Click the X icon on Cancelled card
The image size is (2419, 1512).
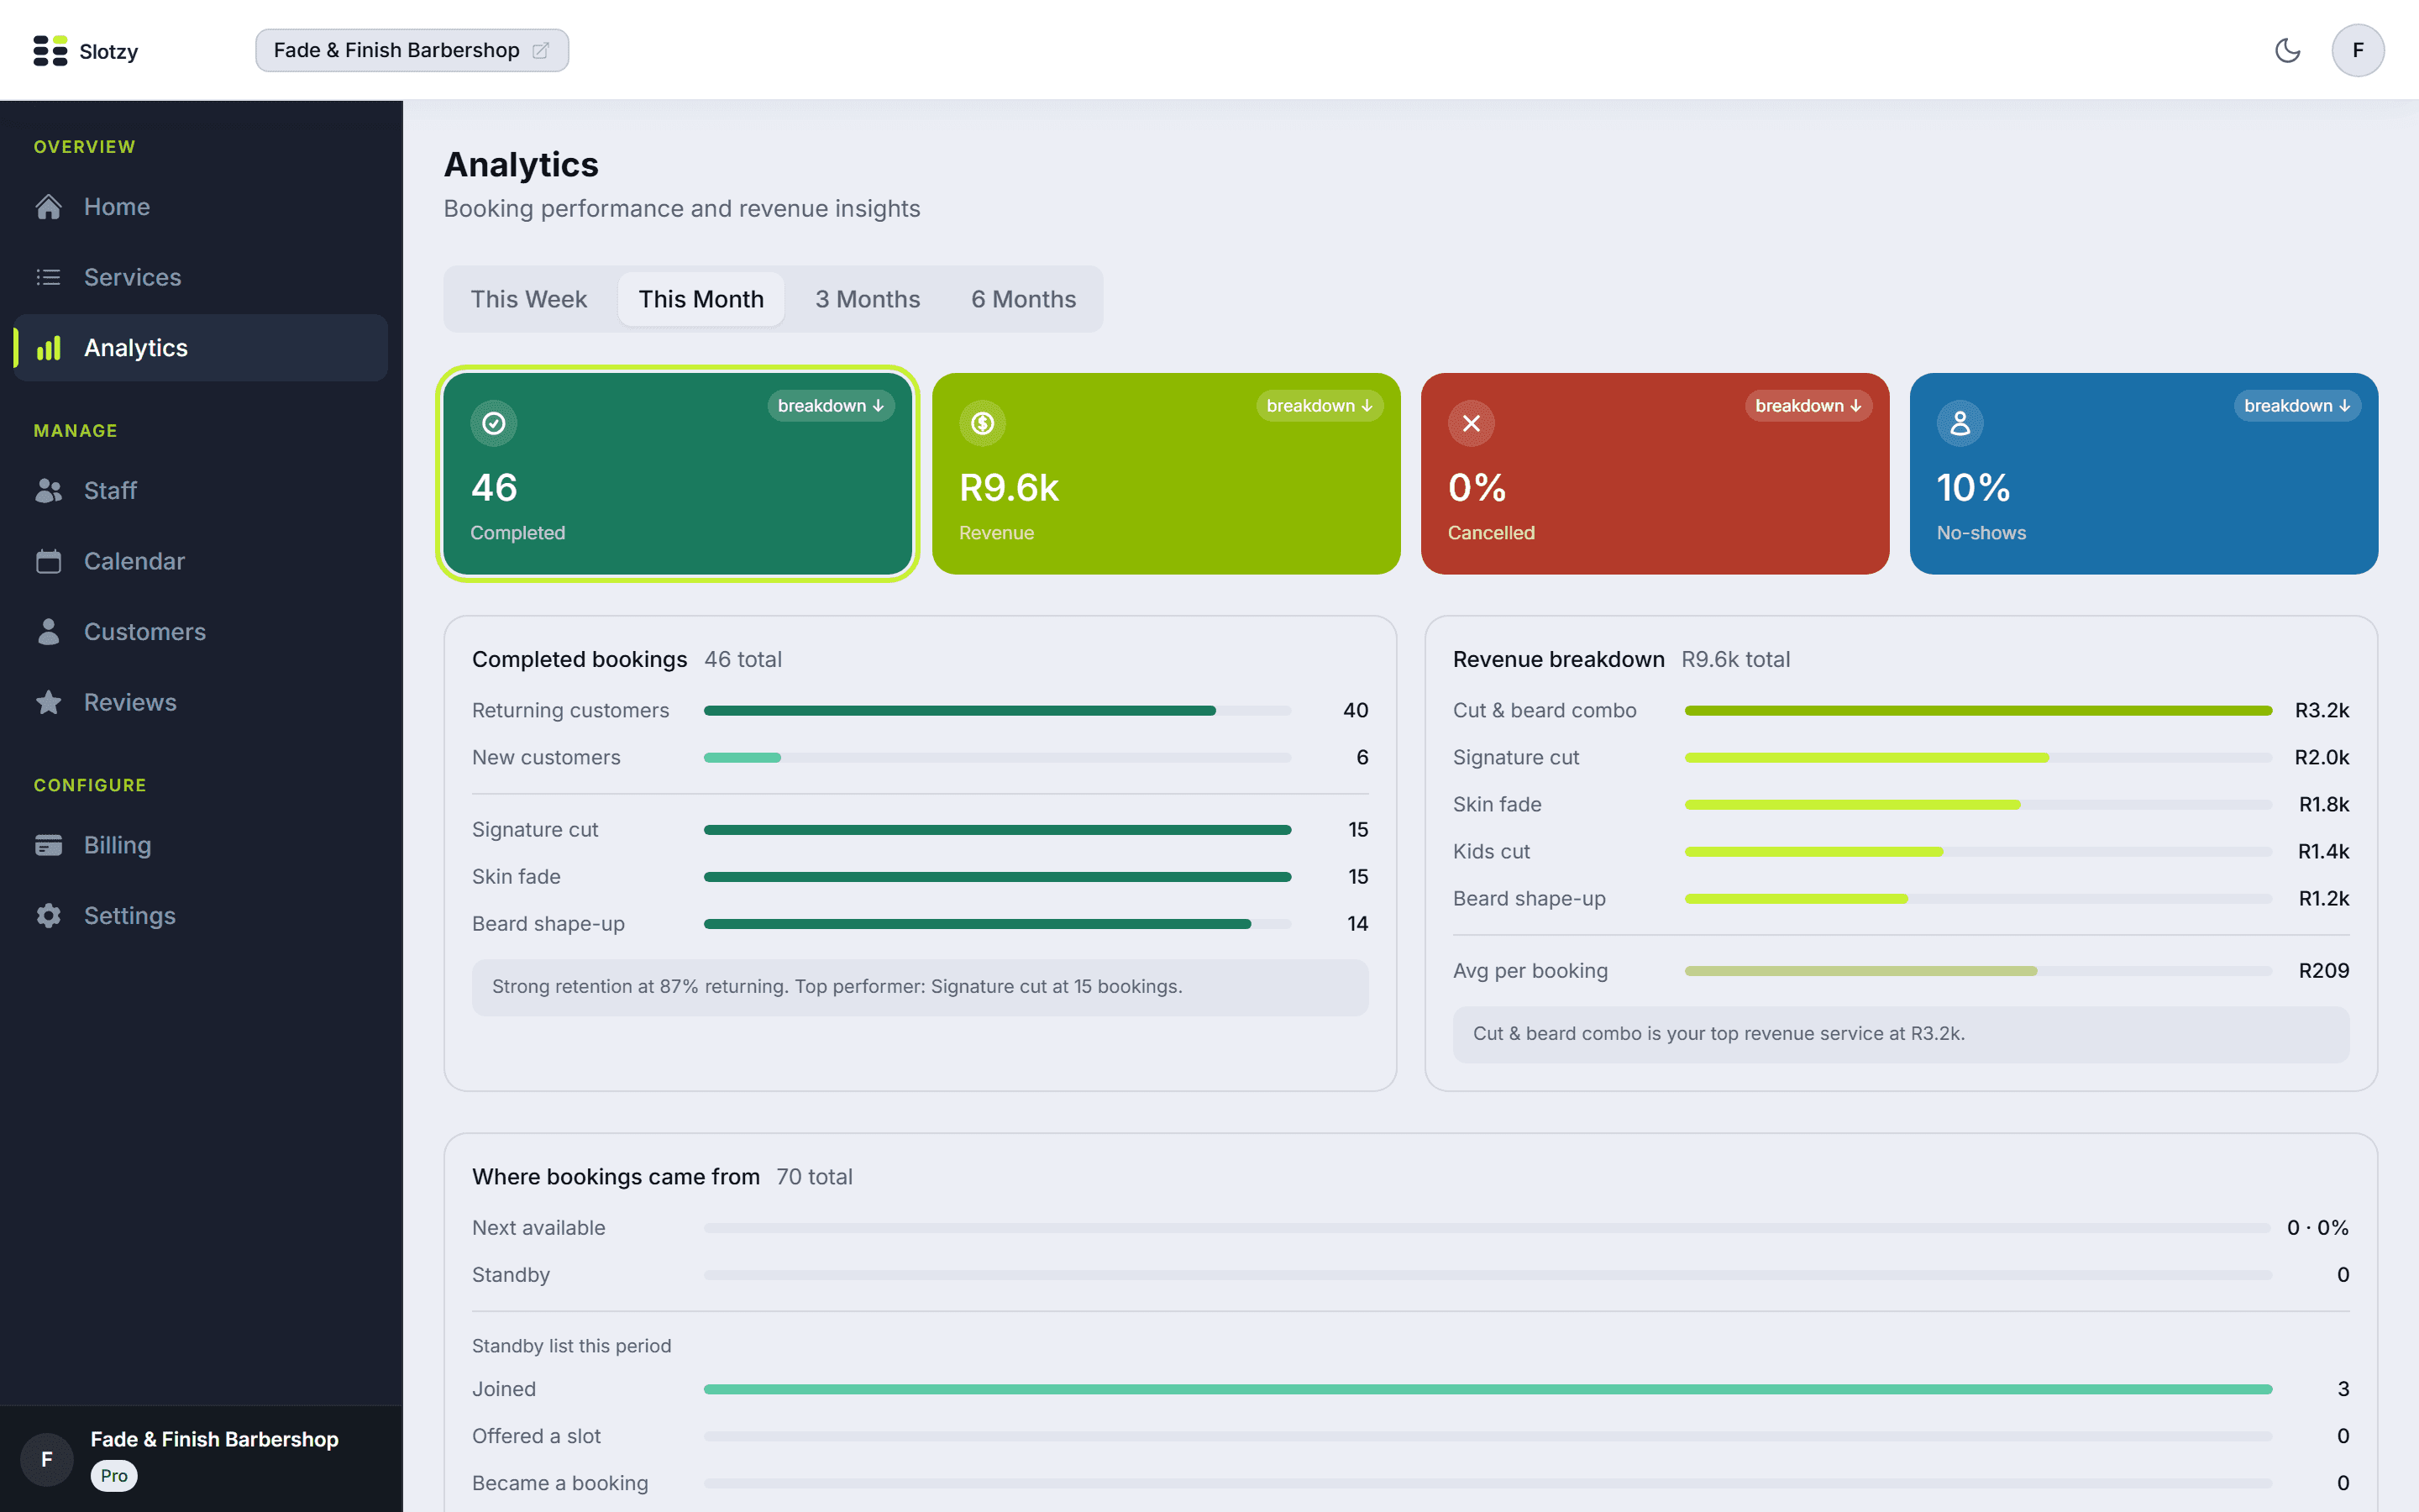[1472, 424]
